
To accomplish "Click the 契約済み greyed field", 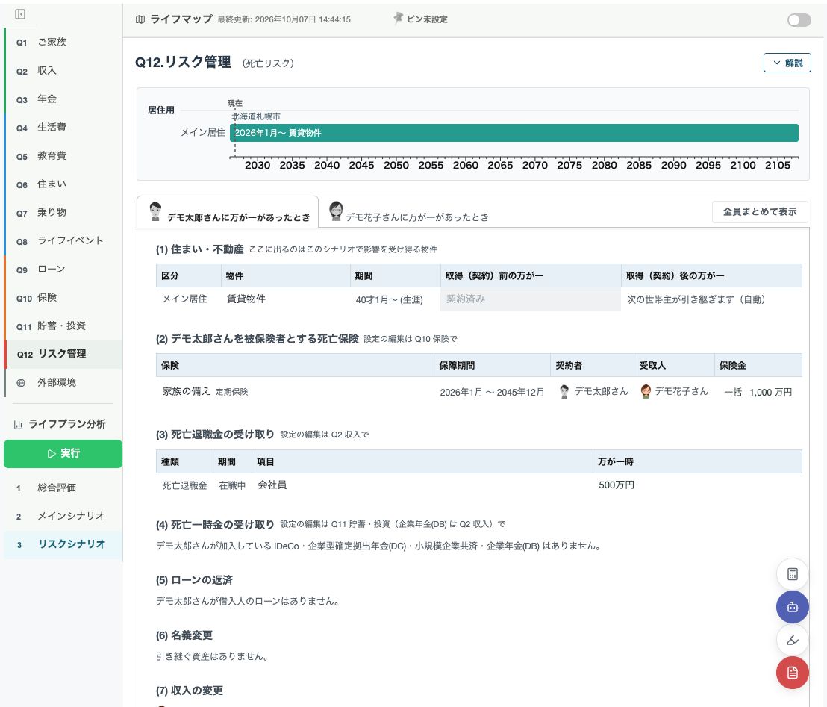I will [531, 299].
